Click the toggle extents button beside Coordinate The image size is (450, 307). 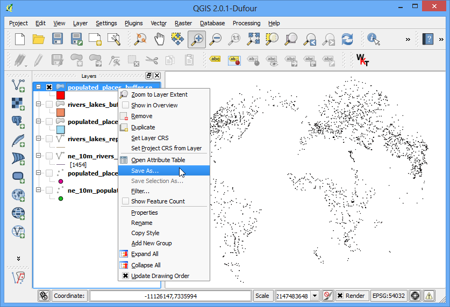pyautogui.click(x=44, y=296)
